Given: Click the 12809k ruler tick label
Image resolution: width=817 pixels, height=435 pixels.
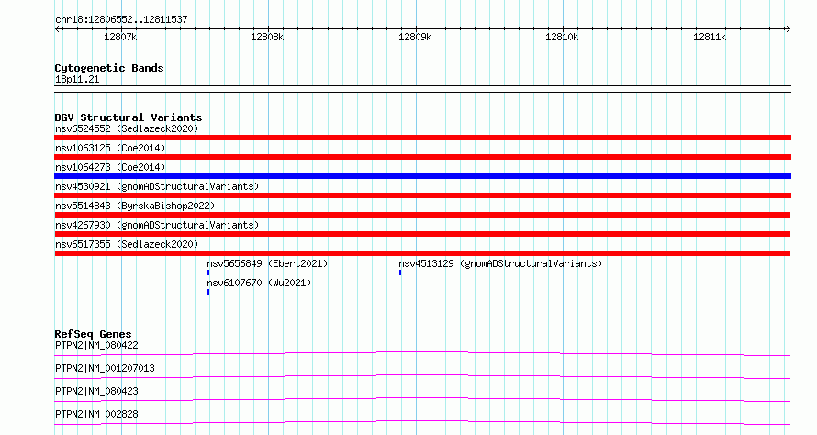Looking at the screenshot, I should click(x=415, y=37).
